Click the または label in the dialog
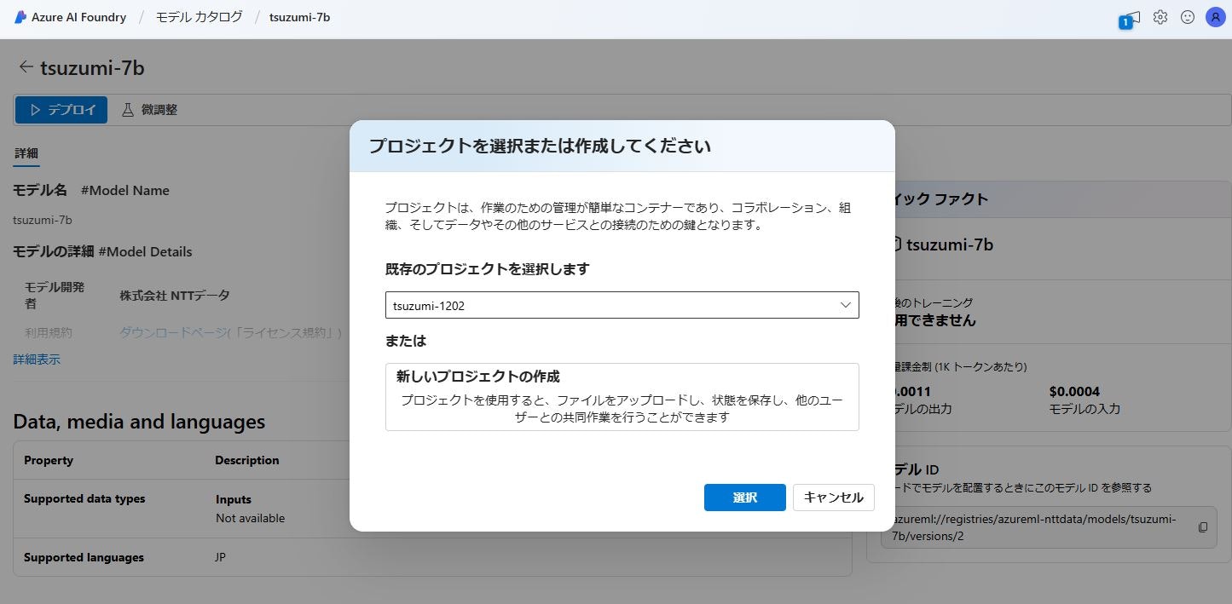Screen dimensions: 1232x604 click(x=406, y=341)
